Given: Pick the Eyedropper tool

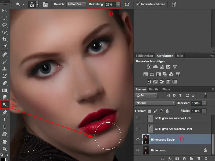Looking at the screenshot, I should pos(5,47).
